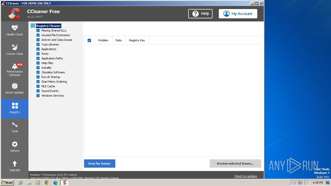Uncheck Sound Events

point(38,91)
